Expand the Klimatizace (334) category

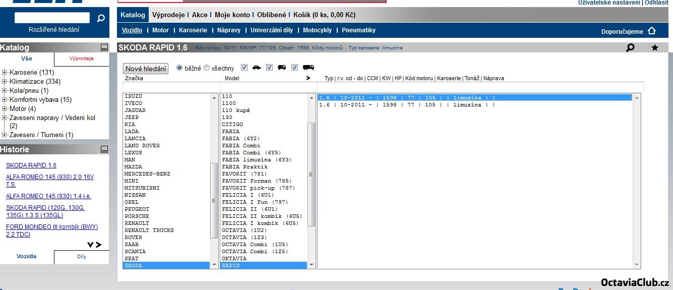click(x=5, y=82)
